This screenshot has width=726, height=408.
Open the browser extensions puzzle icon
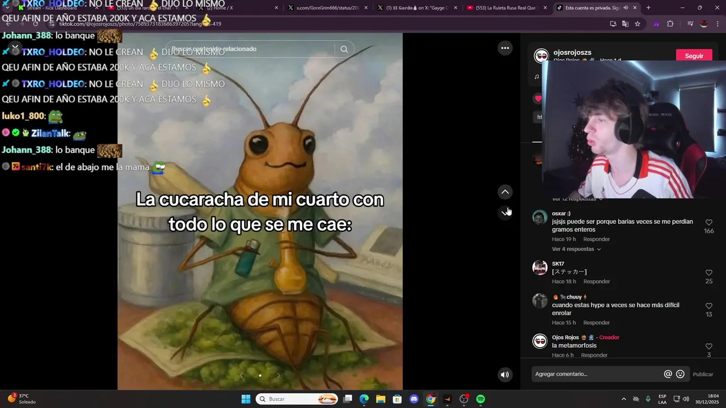click(x=670, y=24)
